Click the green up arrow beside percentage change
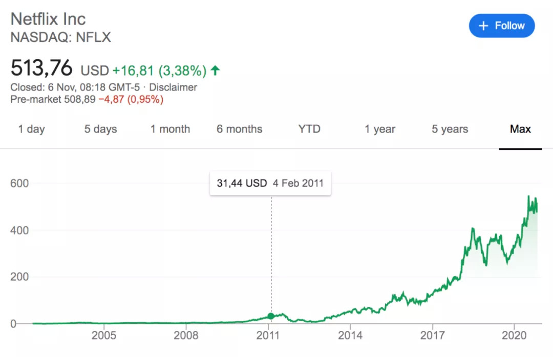553x357 pixels. pos(216,70)
